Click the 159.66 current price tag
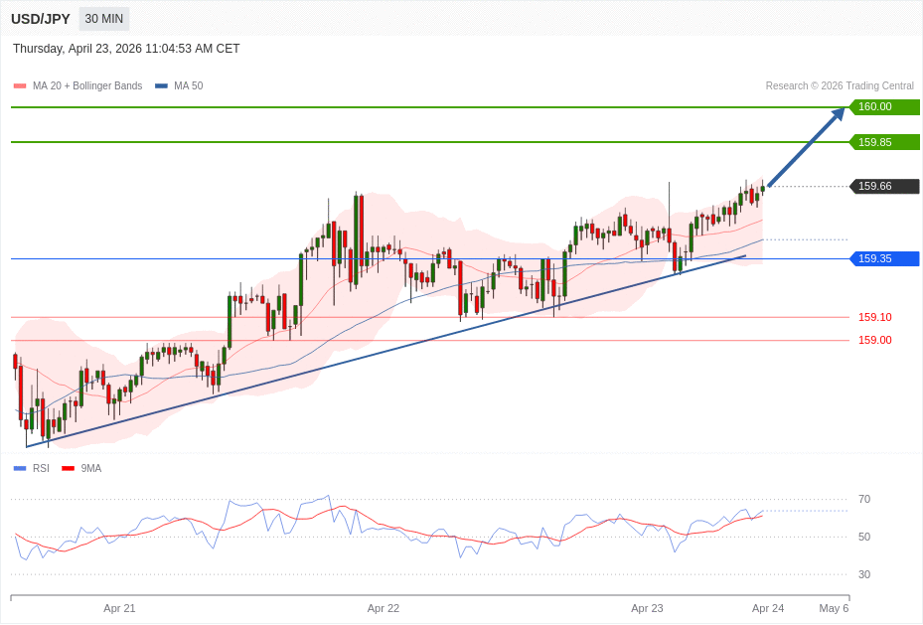The width and height of the screenshot is (923, 625). pos(883,186)
